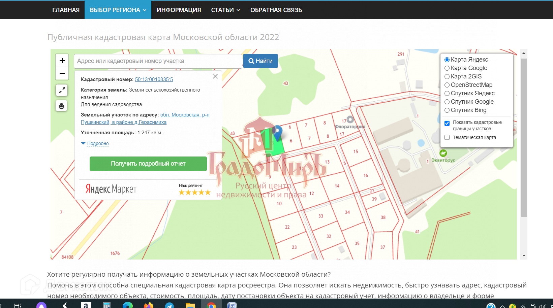
Task: Click the map zoom in plus button
Action: [x=62, y=61]
